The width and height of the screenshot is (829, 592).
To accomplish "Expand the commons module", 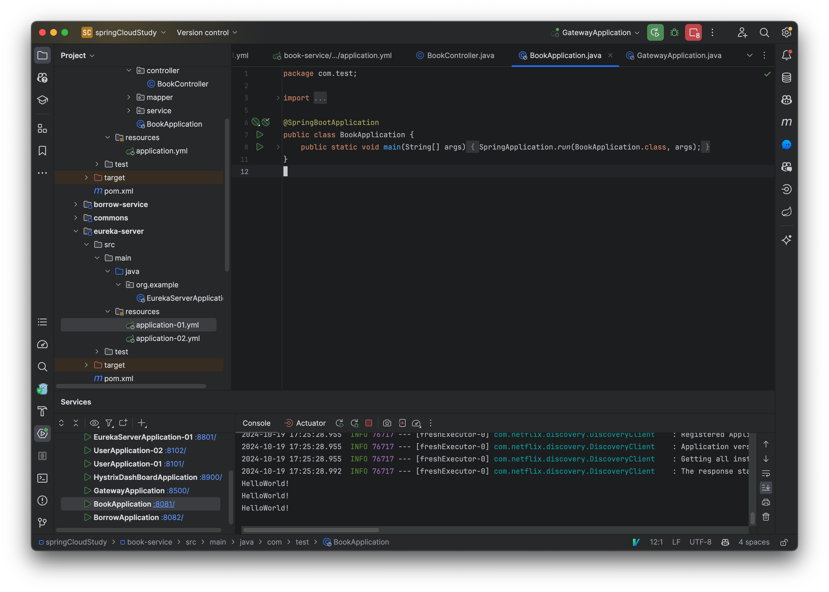I will click(76, 218).
